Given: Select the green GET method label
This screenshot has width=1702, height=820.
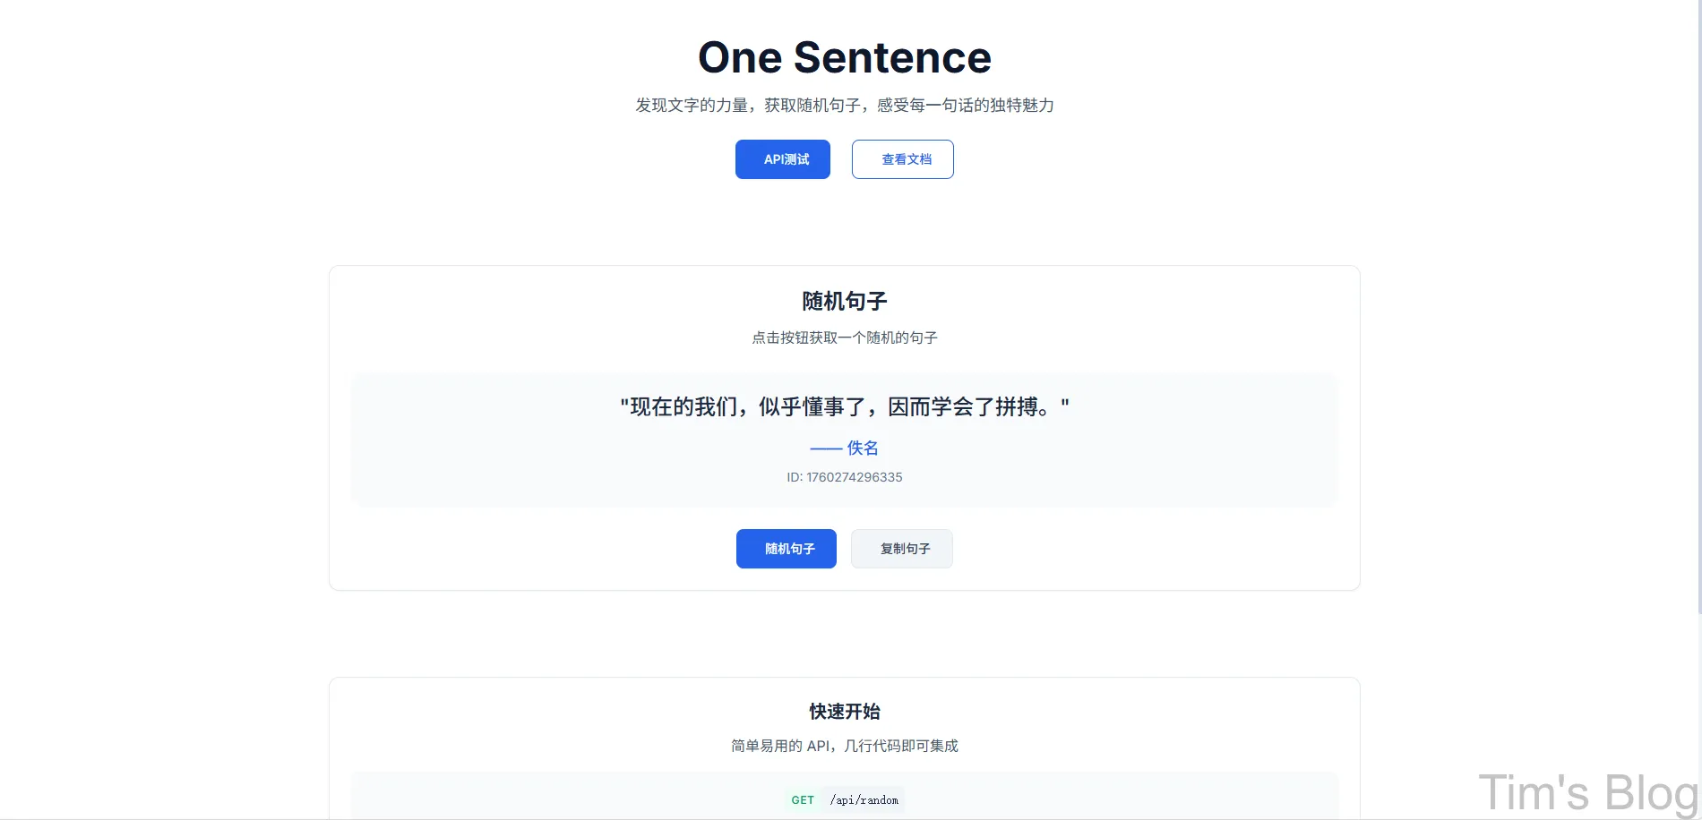Looking at the screenshot, I should [802, 799].
